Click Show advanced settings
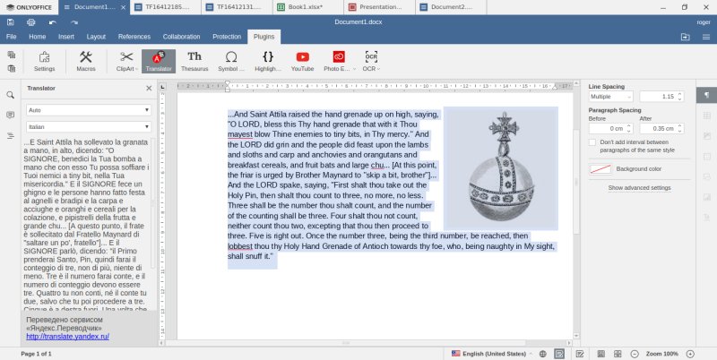 point(639,188)
